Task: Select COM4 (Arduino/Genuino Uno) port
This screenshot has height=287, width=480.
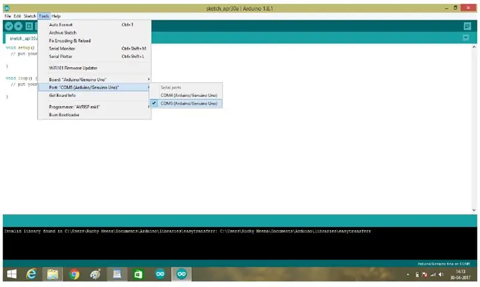Action: pos(186,95)
